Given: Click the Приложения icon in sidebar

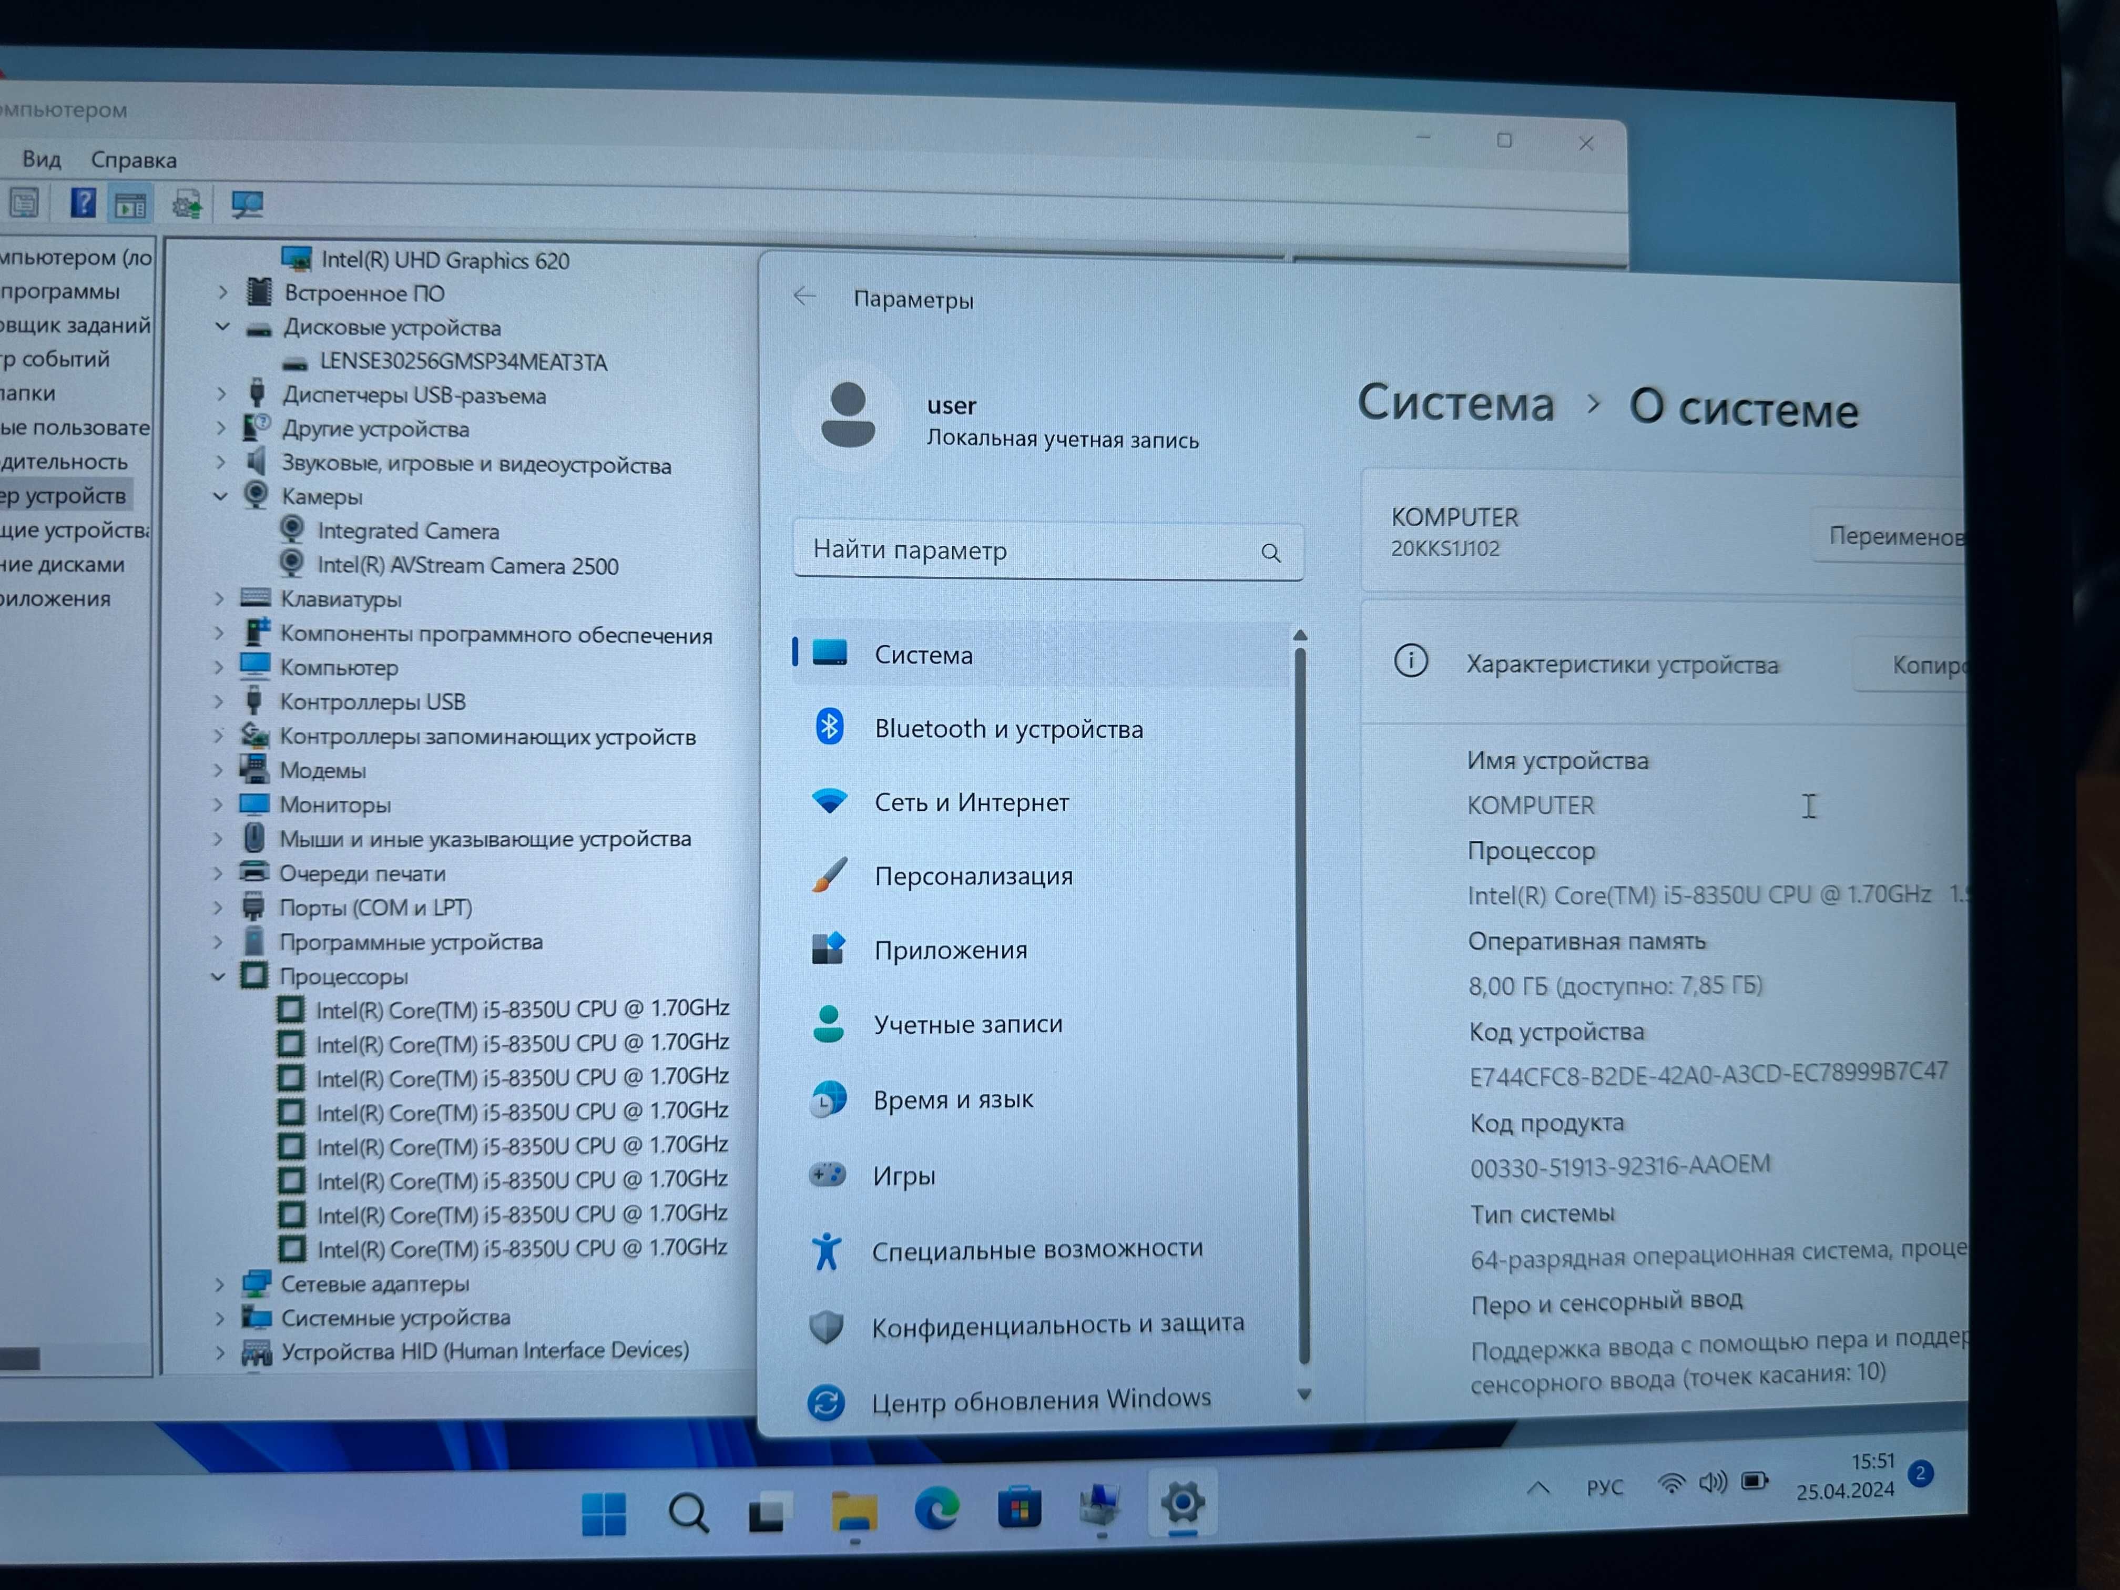Looking at the screenshot, I should 829,949.
